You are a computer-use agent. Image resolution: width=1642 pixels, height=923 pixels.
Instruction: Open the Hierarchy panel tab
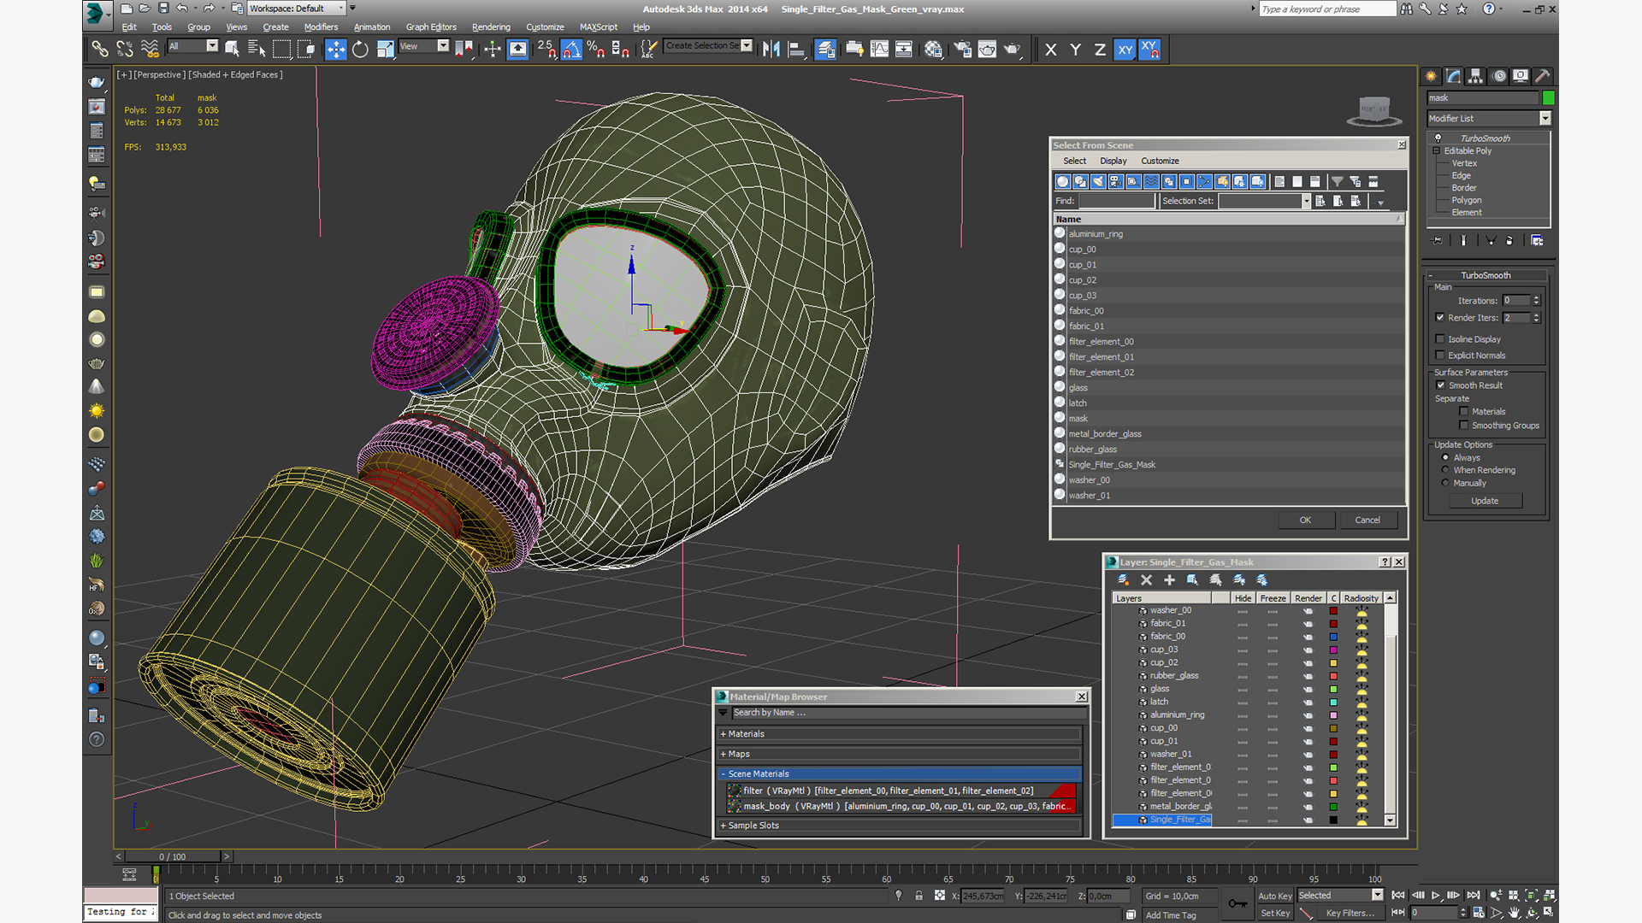pyautogui.click(x=1475, y=76)
